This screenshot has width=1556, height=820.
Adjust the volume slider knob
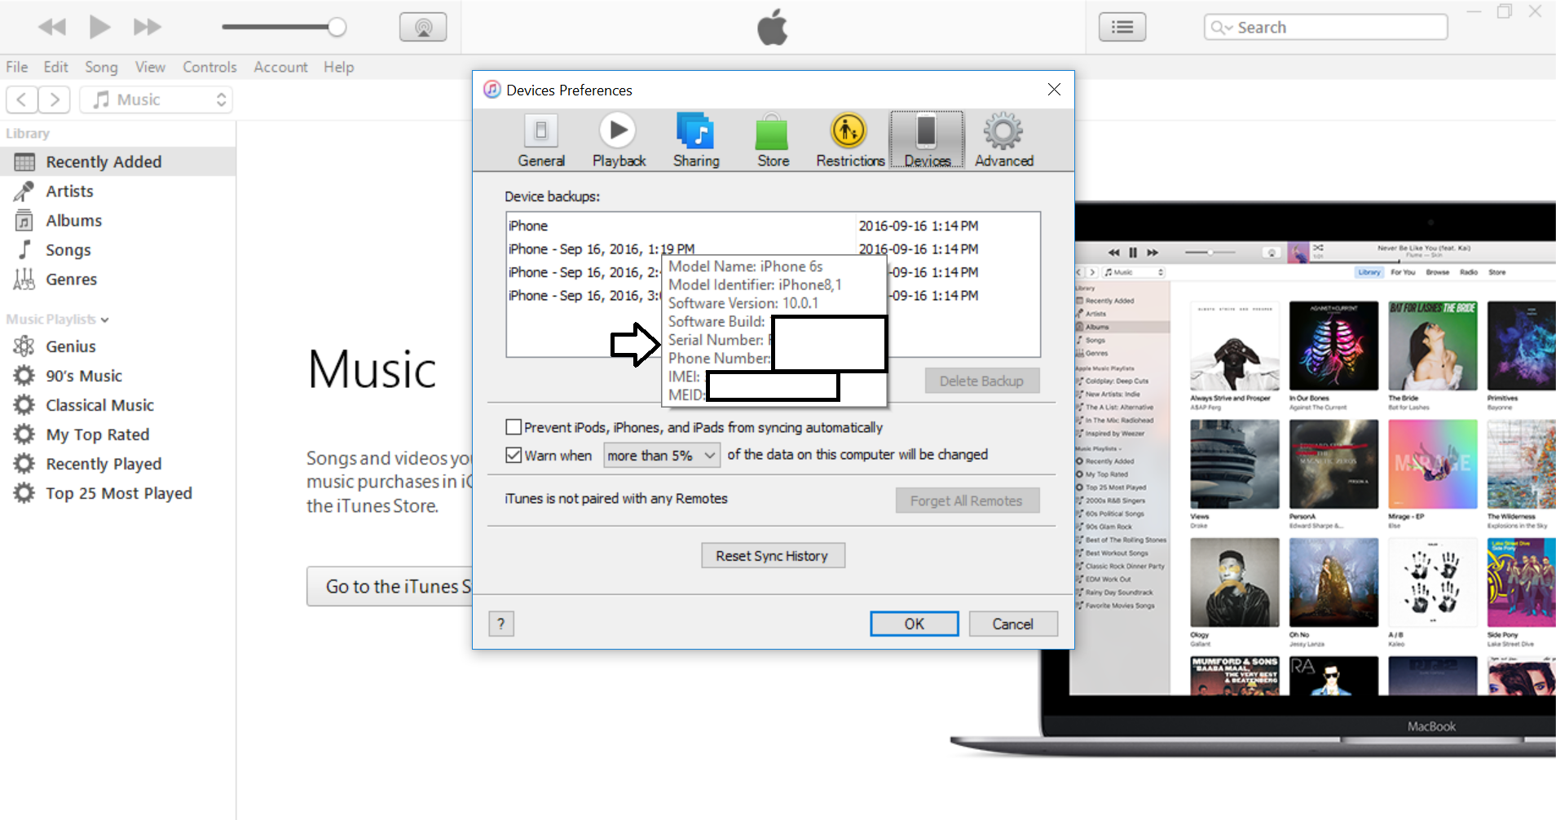(337, 27)
